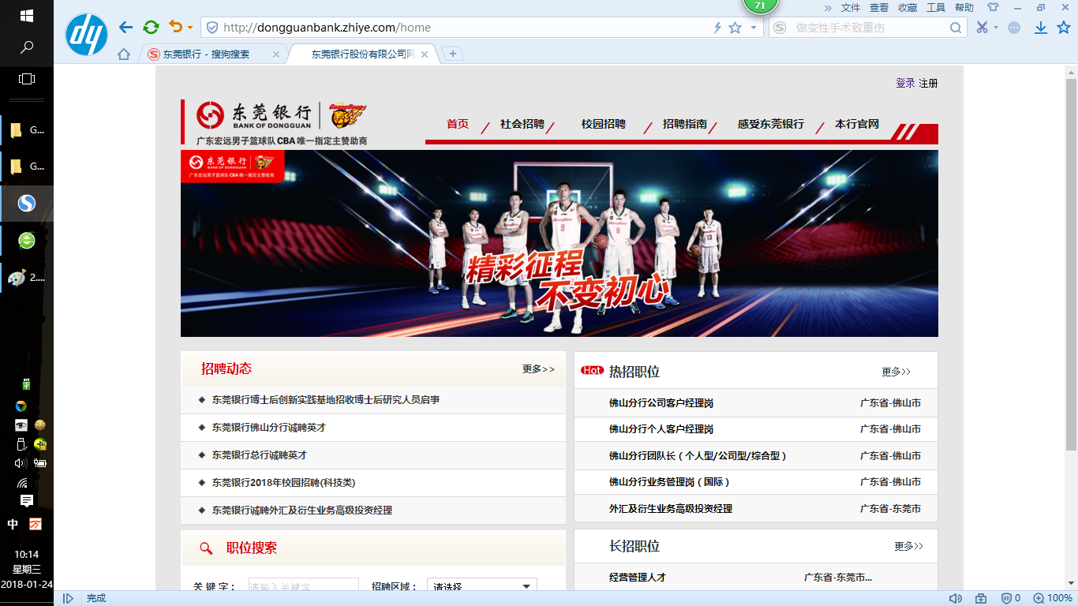The height and width of the screenshot is (606, 1078).
Task: Click the shirt skin-change icon
Action: click(993, 7)
